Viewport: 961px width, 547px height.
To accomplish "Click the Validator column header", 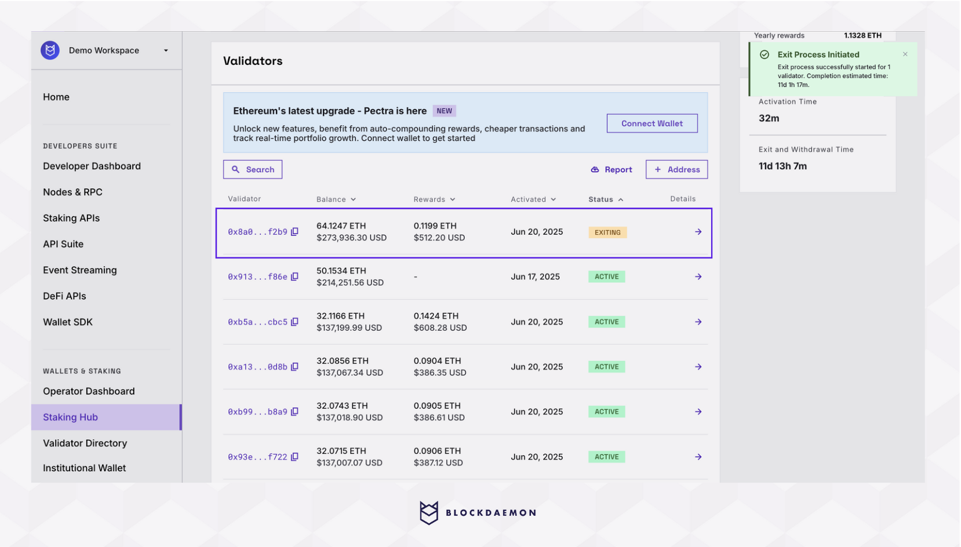I will [244, 199].
